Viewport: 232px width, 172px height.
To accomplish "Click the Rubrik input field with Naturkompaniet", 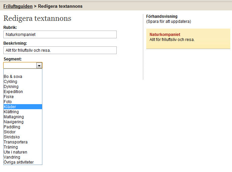I will 60,34.
